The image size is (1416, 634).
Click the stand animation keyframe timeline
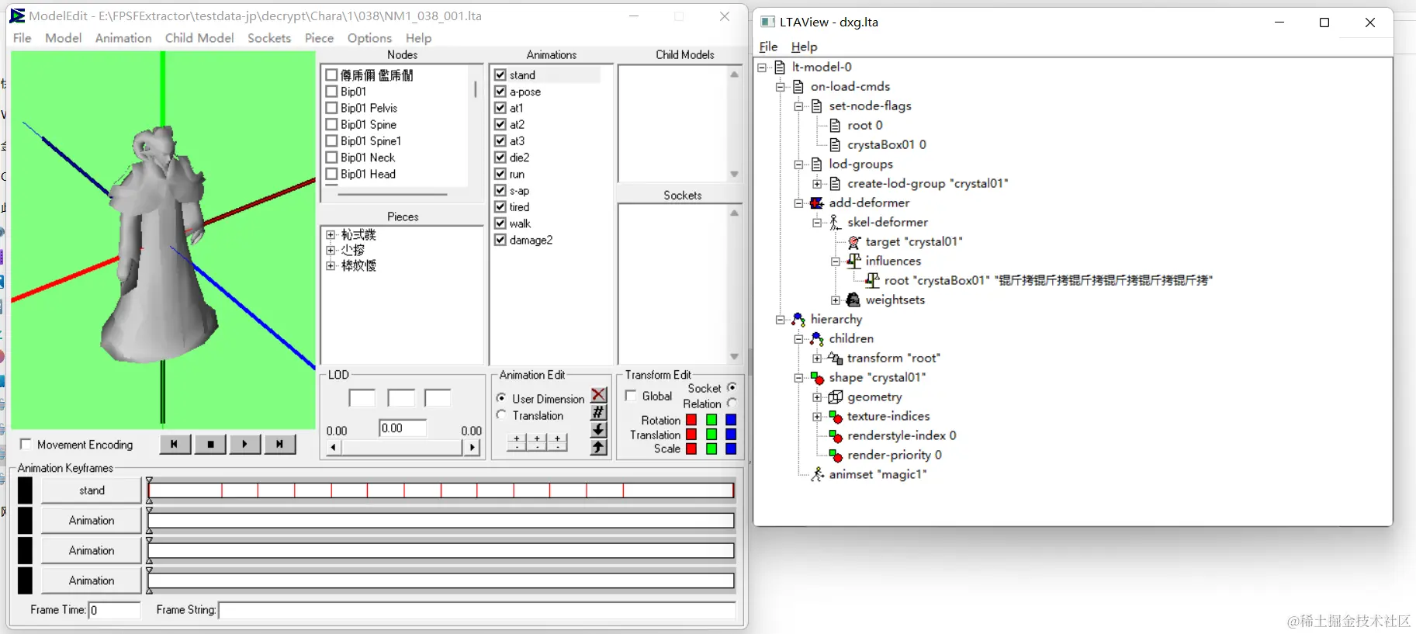pyautogui.click(x=441, y=490)
